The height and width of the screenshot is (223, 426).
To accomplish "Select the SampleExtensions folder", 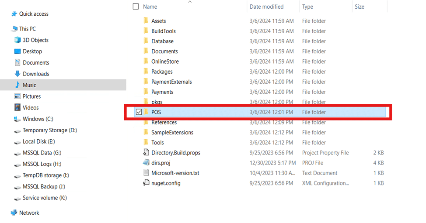I will [172, 132].
